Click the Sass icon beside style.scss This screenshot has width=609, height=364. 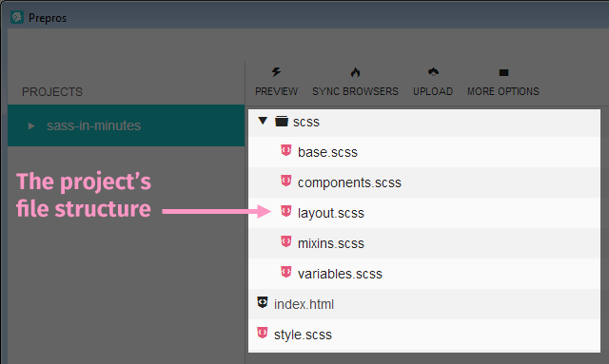[x=263, y=333]
